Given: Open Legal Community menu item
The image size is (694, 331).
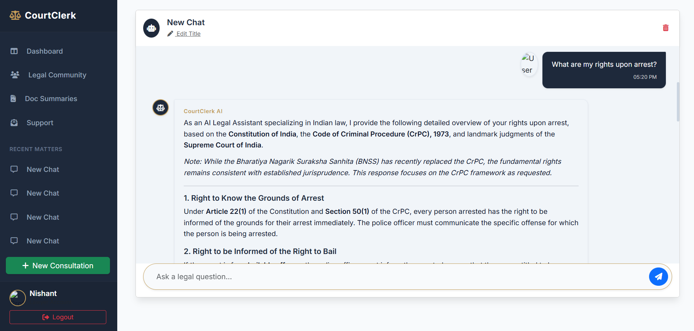Looking at the screenshot, I should tap(57, 75).
